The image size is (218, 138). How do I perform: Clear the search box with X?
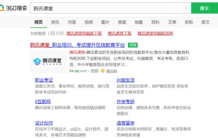[x=186, y=8]
